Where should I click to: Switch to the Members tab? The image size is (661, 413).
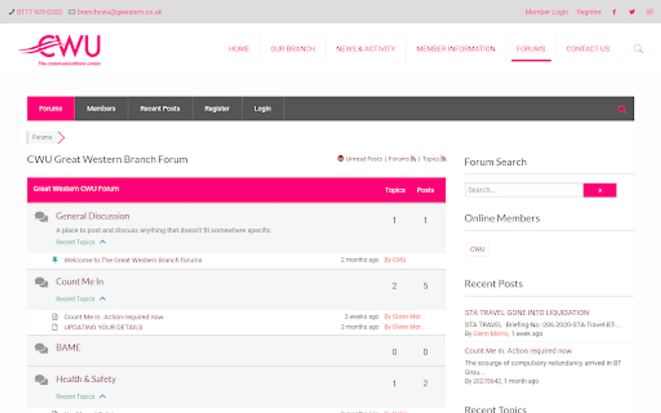pos(101,109)
